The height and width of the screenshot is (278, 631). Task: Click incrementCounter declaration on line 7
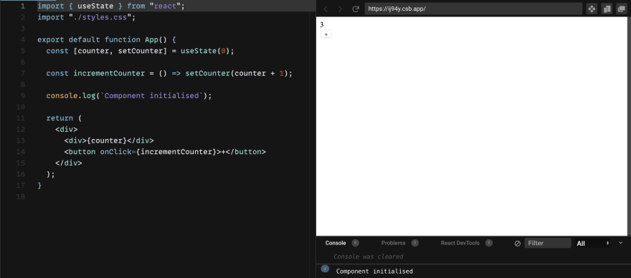click(x=109, y=73)
